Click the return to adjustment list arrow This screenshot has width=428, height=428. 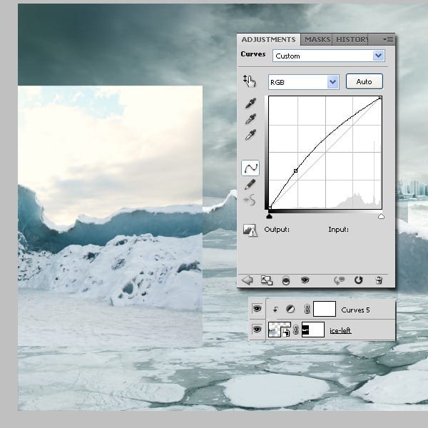pyautogui.click(x=248, y=280)
